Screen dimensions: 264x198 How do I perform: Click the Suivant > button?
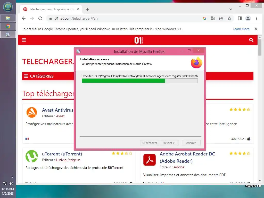[x=169, y=143]
